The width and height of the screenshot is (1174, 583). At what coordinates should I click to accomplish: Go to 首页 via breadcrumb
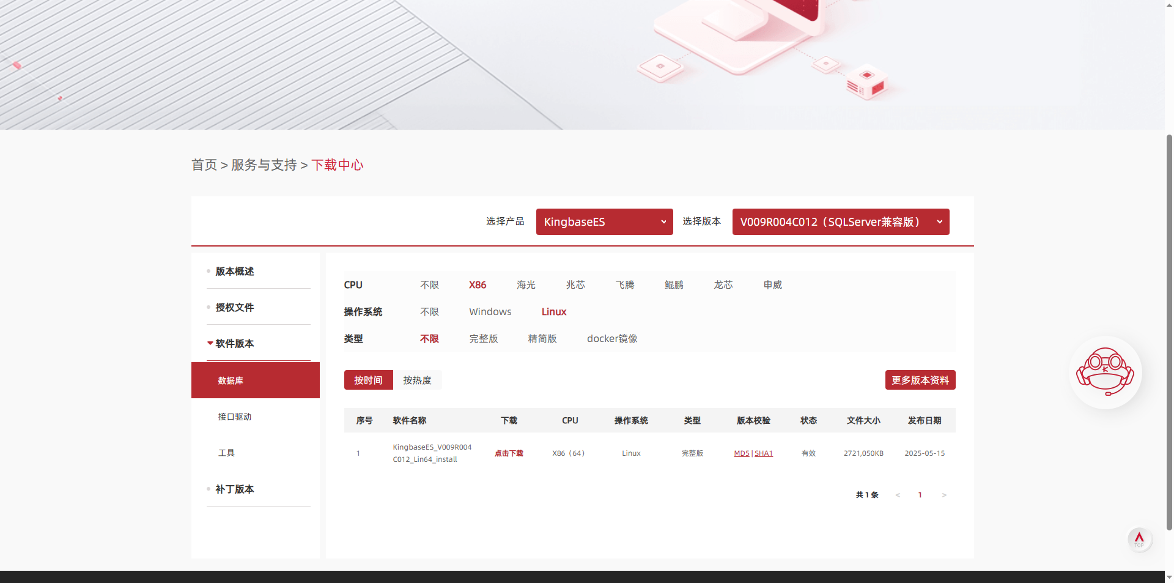(x=204, y=165)
